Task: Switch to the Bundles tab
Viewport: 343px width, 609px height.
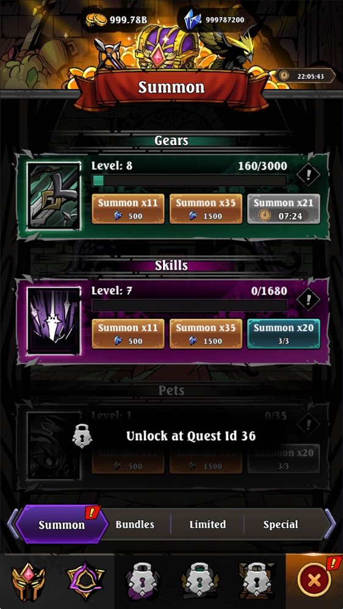Action: click(x=135, y=524)
